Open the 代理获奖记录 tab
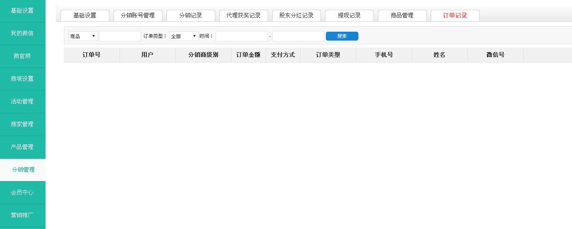This screenshot has height=229, width=572. 243,15
